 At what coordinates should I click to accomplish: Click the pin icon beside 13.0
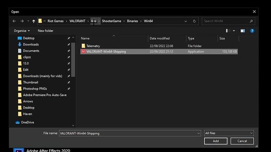click(x=69, y=63)
